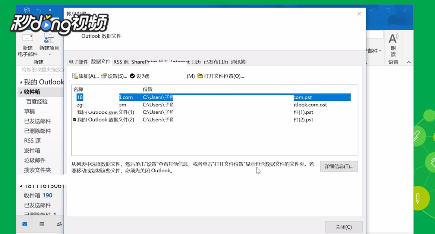The height and width of the screenshot is (234, 435).
Task: Collapse the ribbon with the chevron arrow
Action: [408, 62]
